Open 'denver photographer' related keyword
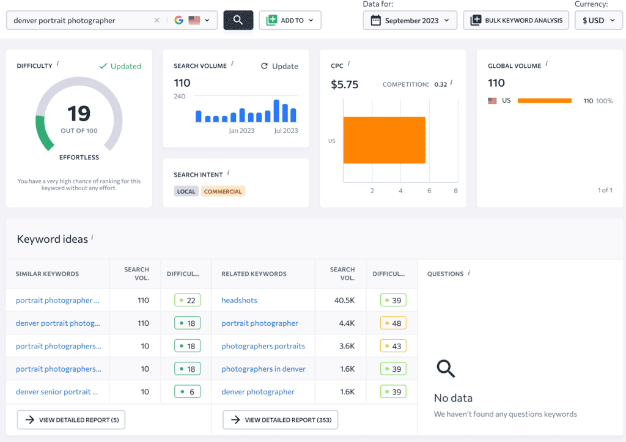Screen dimensions: 626x442 [258, 392]
